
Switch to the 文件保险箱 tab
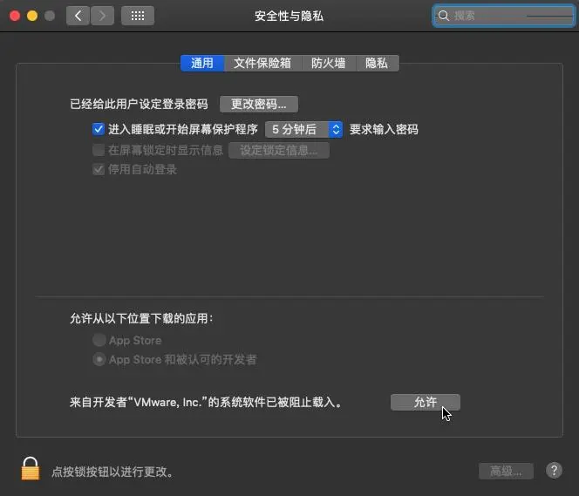pyautogui.click(x=262, y=63)
